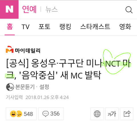Click the pink Naver N logo

(x=9, y=9)
